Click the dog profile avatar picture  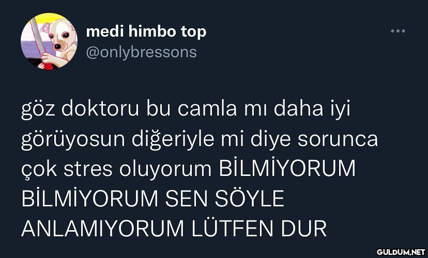[49, 41]
